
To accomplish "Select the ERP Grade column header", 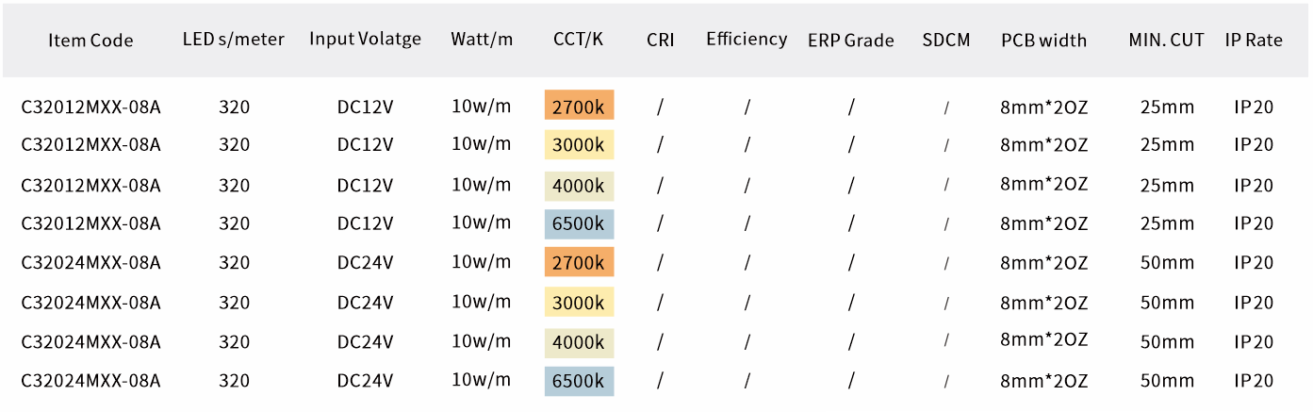I will click(x=850, y=41).
